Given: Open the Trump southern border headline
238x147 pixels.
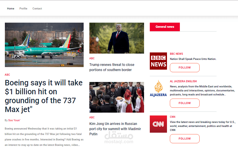Looking at the screenshot, I should click(x=112, y=67).
